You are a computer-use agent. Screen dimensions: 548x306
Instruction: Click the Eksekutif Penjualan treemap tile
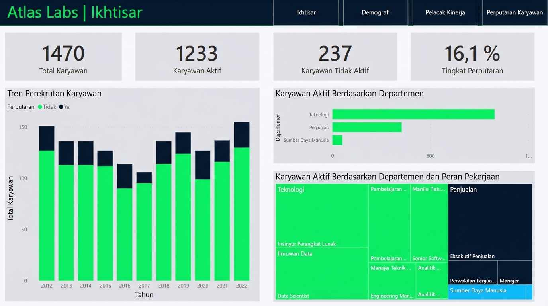tap(490, 223)
